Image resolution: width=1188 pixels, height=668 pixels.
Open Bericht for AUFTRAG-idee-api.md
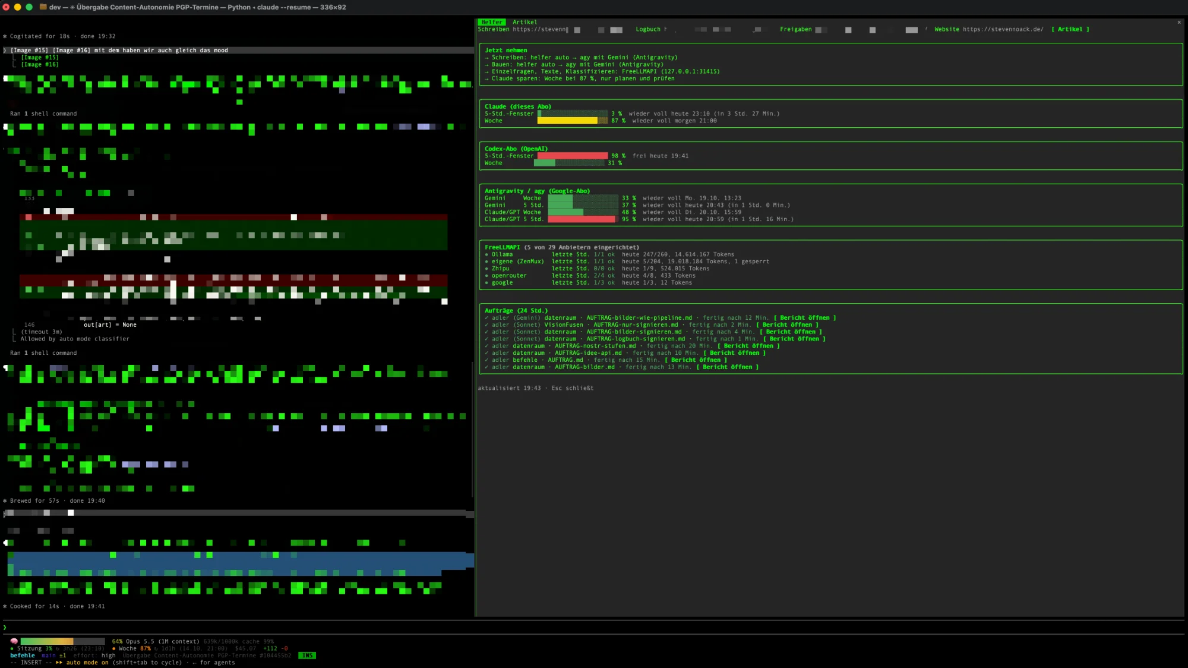[x=734, y=353]
